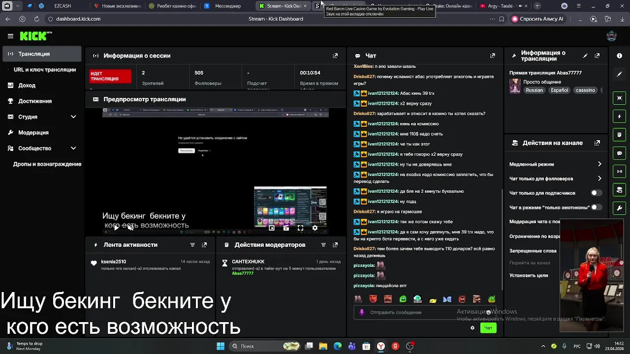Filter the Лента активности feed
Screen dimensions: 630x354
point(192,245)
